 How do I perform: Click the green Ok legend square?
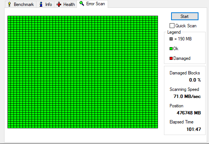coord(171,49)
